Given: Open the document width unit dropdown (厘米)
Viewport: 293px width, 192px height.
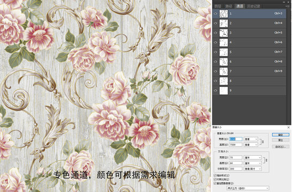Looking at the screenshot, I should [253, 157].
